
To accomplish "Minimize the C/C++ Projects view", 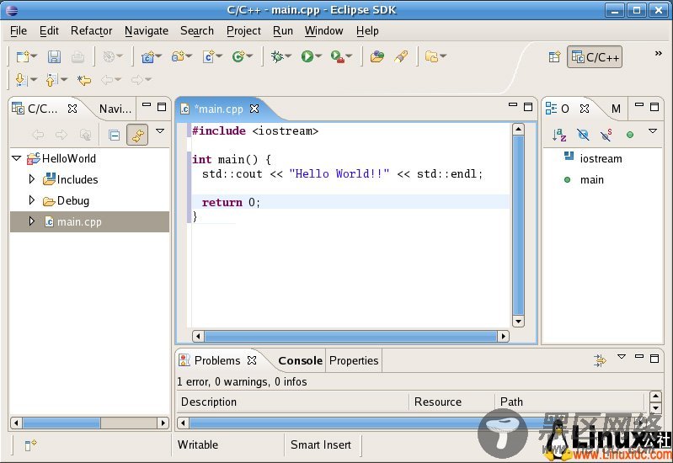I will [147, 104].
